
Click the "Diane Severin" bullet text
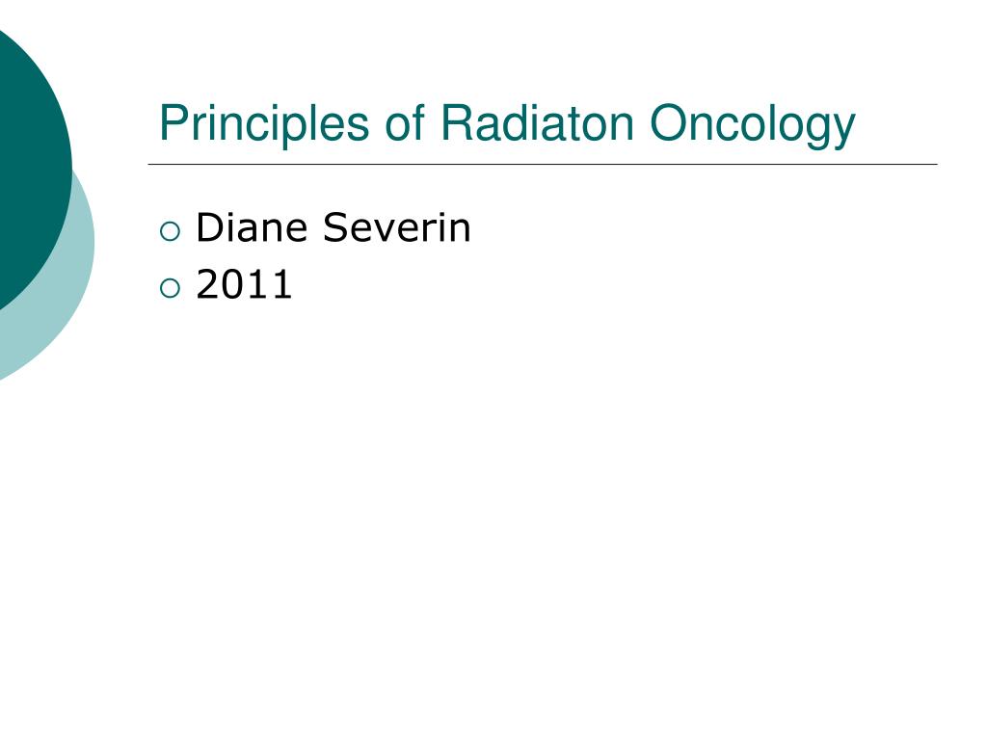333,227
